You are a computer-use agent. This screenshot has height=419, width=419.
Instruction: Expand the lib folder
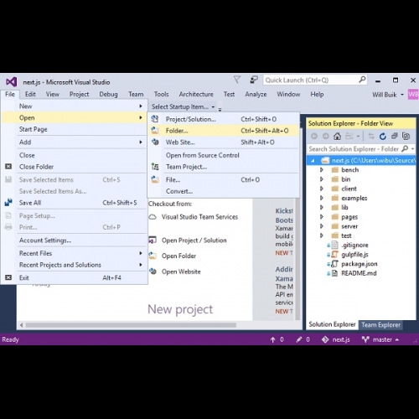(x=322, y=207)
